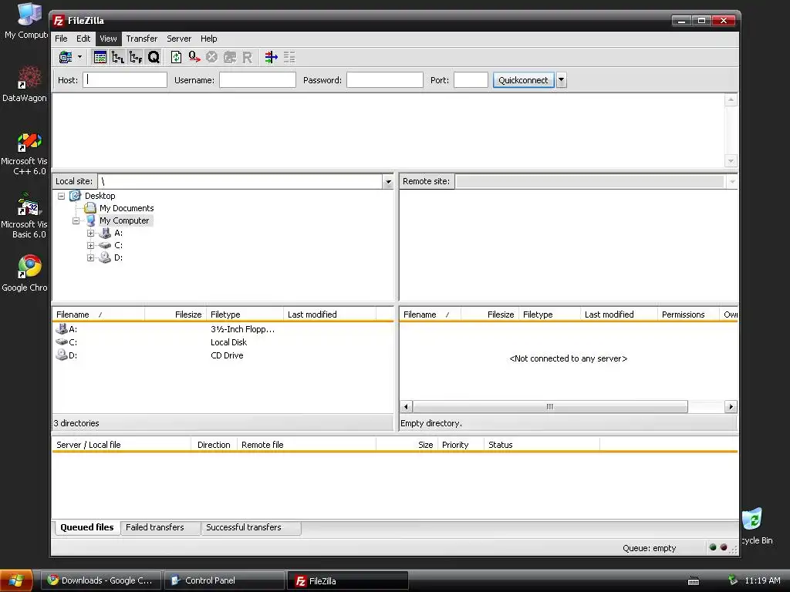The width and height of the screenshot is (790, 592).
Task: Click remote list scroll left arrow
Action: [x=406, y=407]
